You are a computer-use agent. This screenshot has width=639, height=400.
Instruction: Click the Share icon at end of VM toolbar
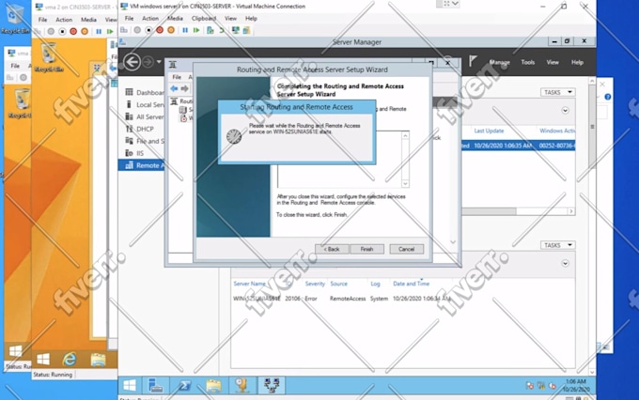pyautogui.click(x=246, y=30)
